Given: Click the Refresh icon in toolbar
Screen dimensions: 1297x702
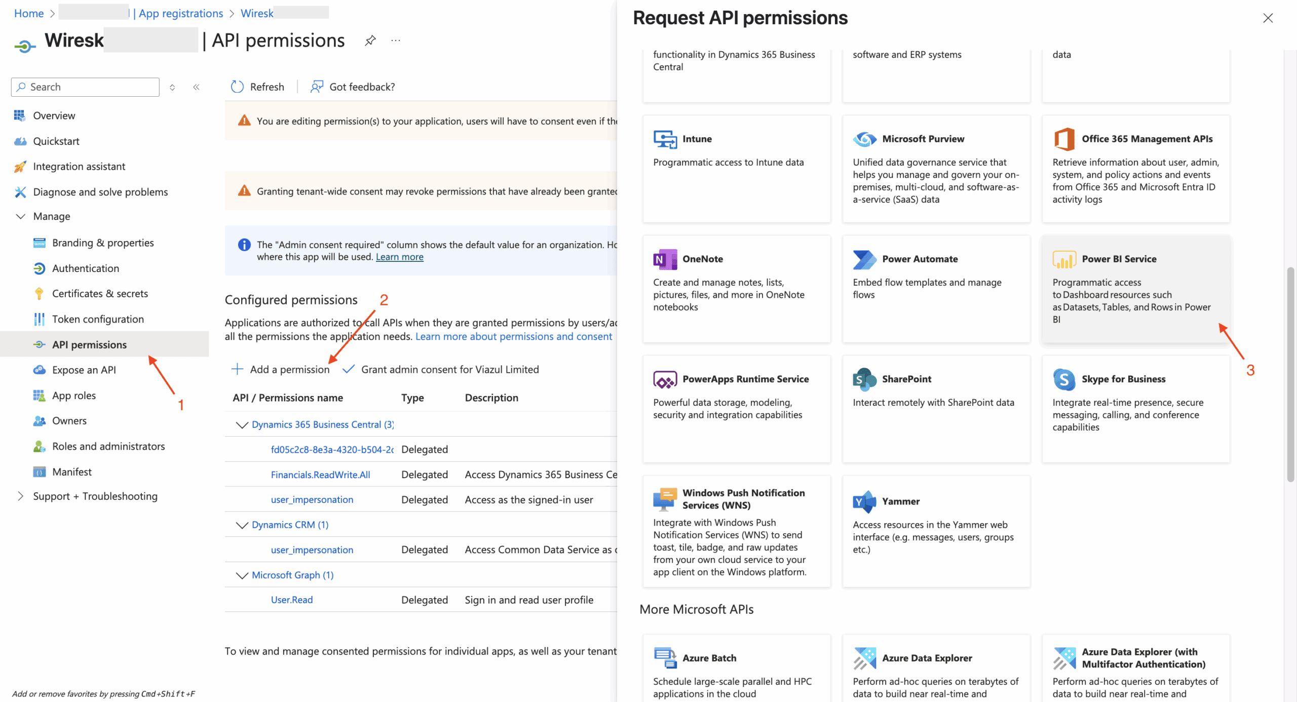Looking at the screenshot, I should (x=237, y=87).
